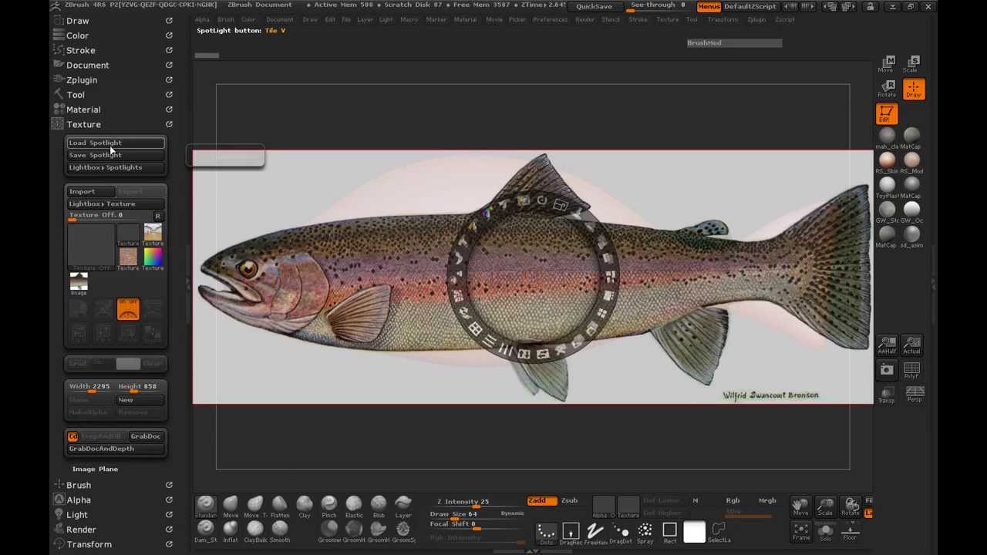Expand the Stroke palette in left tray
The image size is (987, 555).
[81, 50]
